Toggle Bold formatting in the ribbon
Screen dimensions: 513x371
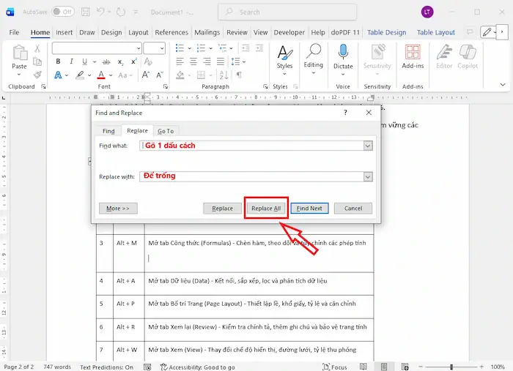point(58,61)
